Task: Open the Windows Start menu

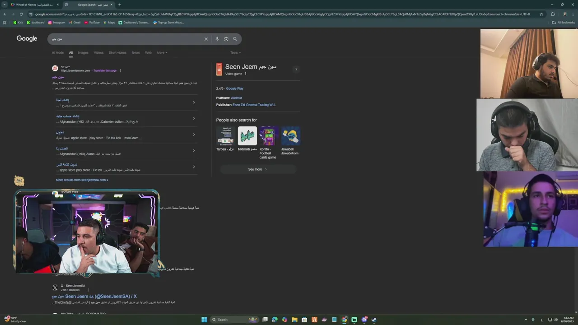Action: pyautogui.click(x=204, y=320)
